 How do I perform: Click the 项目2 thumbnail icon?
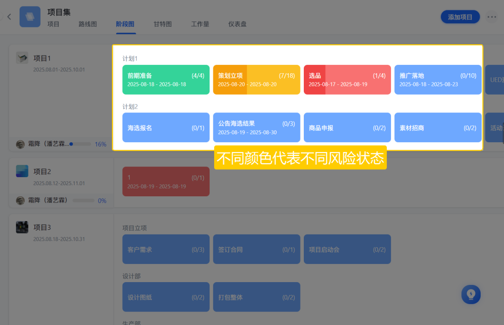pyautogui.click(x=22, y=171)
